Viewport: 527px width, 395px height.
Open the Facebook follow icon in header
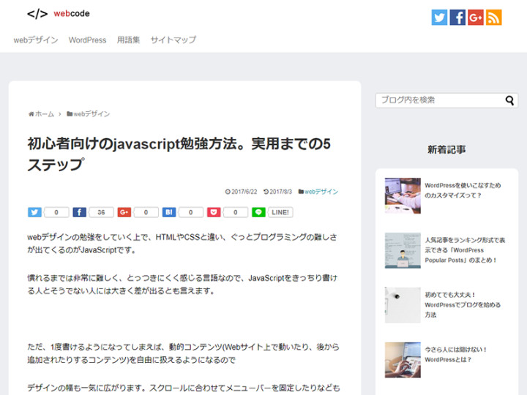pyautogui.click(x=457, y=17)
